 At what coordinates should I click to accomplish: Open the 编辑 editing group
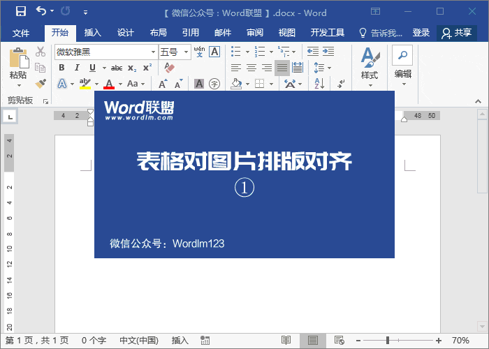pyautogui.click(x=403, y=66)
